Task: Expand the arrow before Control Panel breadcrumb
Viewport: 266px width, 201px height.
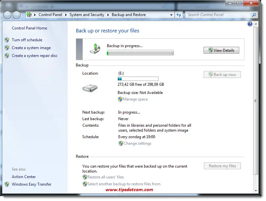Action: pyautogui.click(x=35, y=15)
